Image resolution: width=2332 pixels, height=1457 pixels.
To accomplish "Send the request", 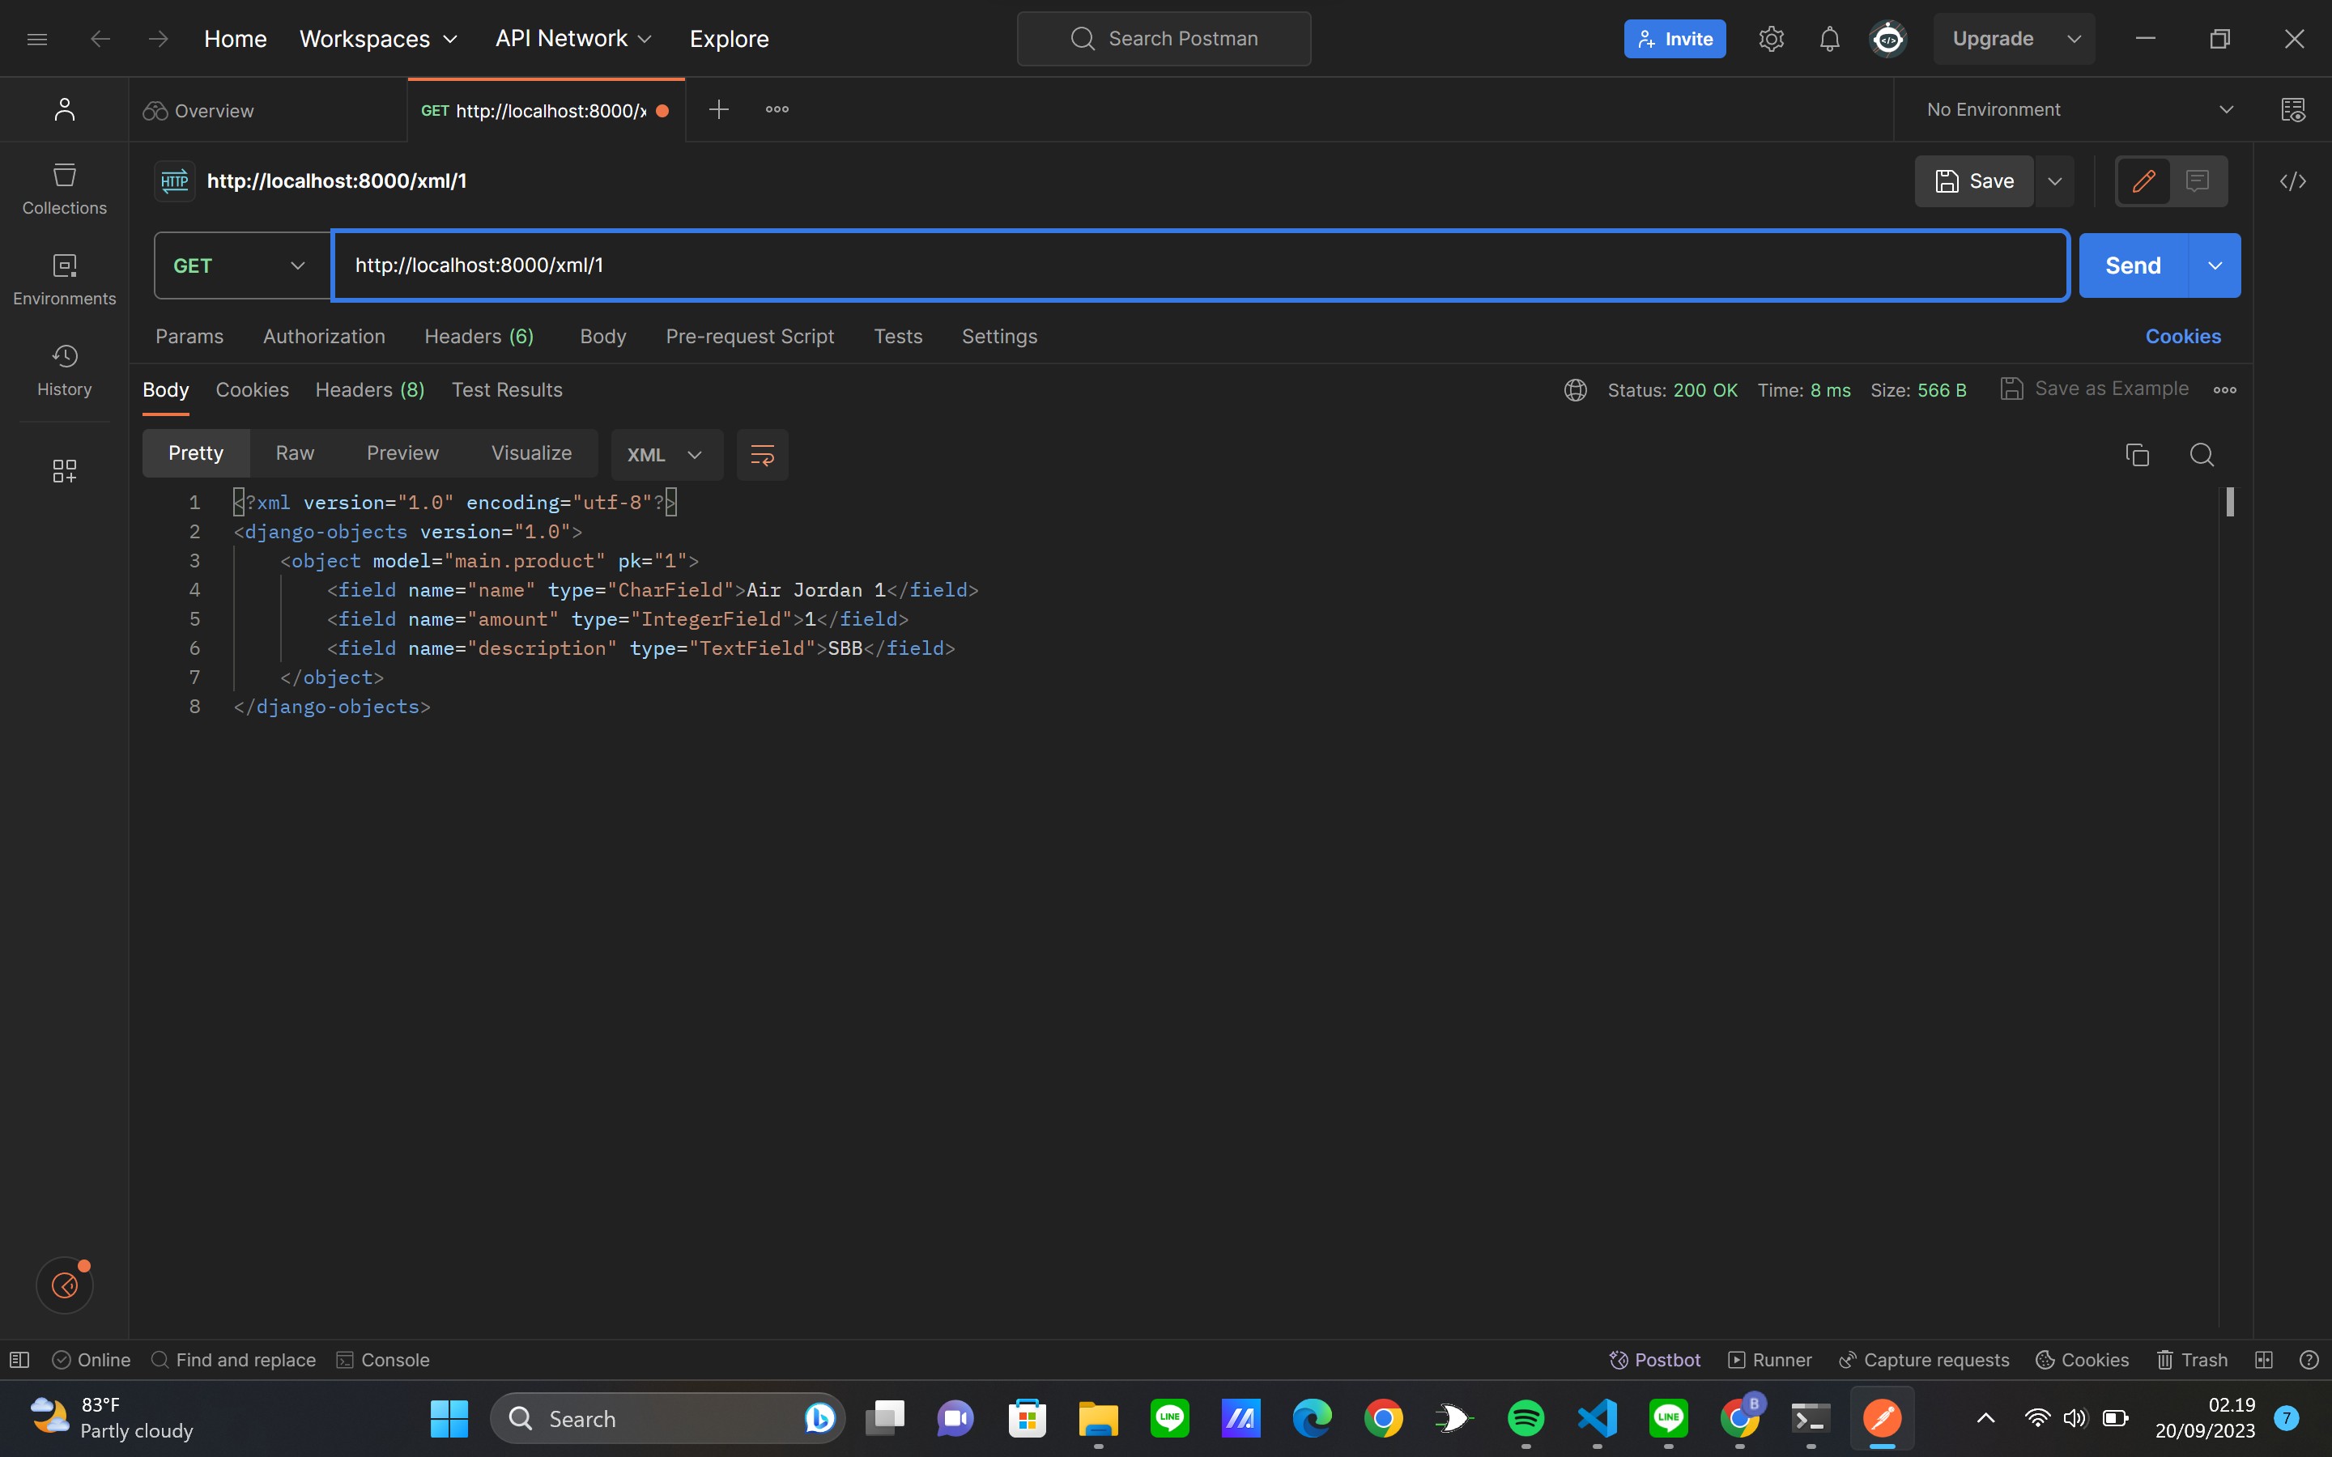I will pos(2134,265).
